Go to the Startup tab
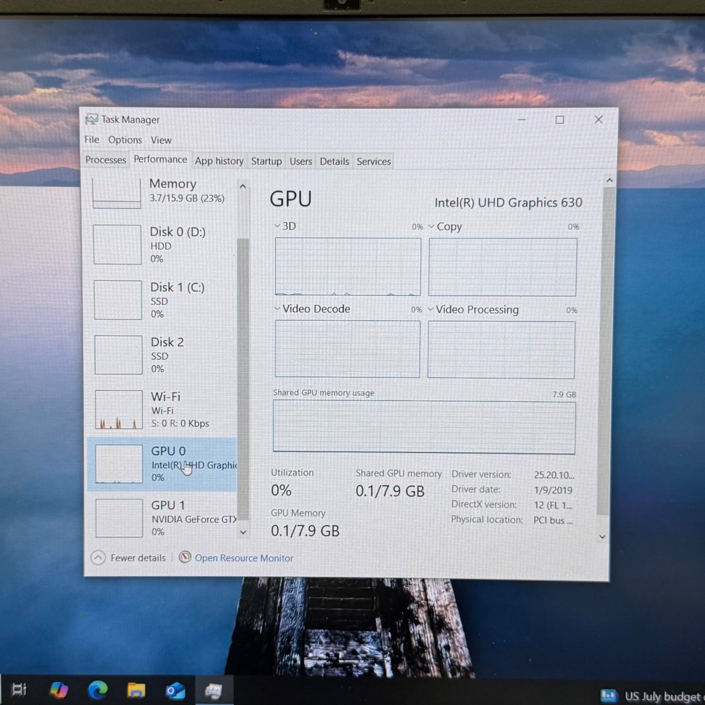 click(x=266, y=161)
